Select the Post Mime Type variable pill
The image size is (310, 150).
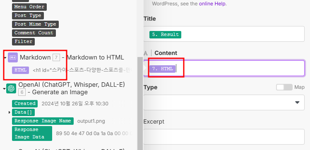click(x=36, y=24)
